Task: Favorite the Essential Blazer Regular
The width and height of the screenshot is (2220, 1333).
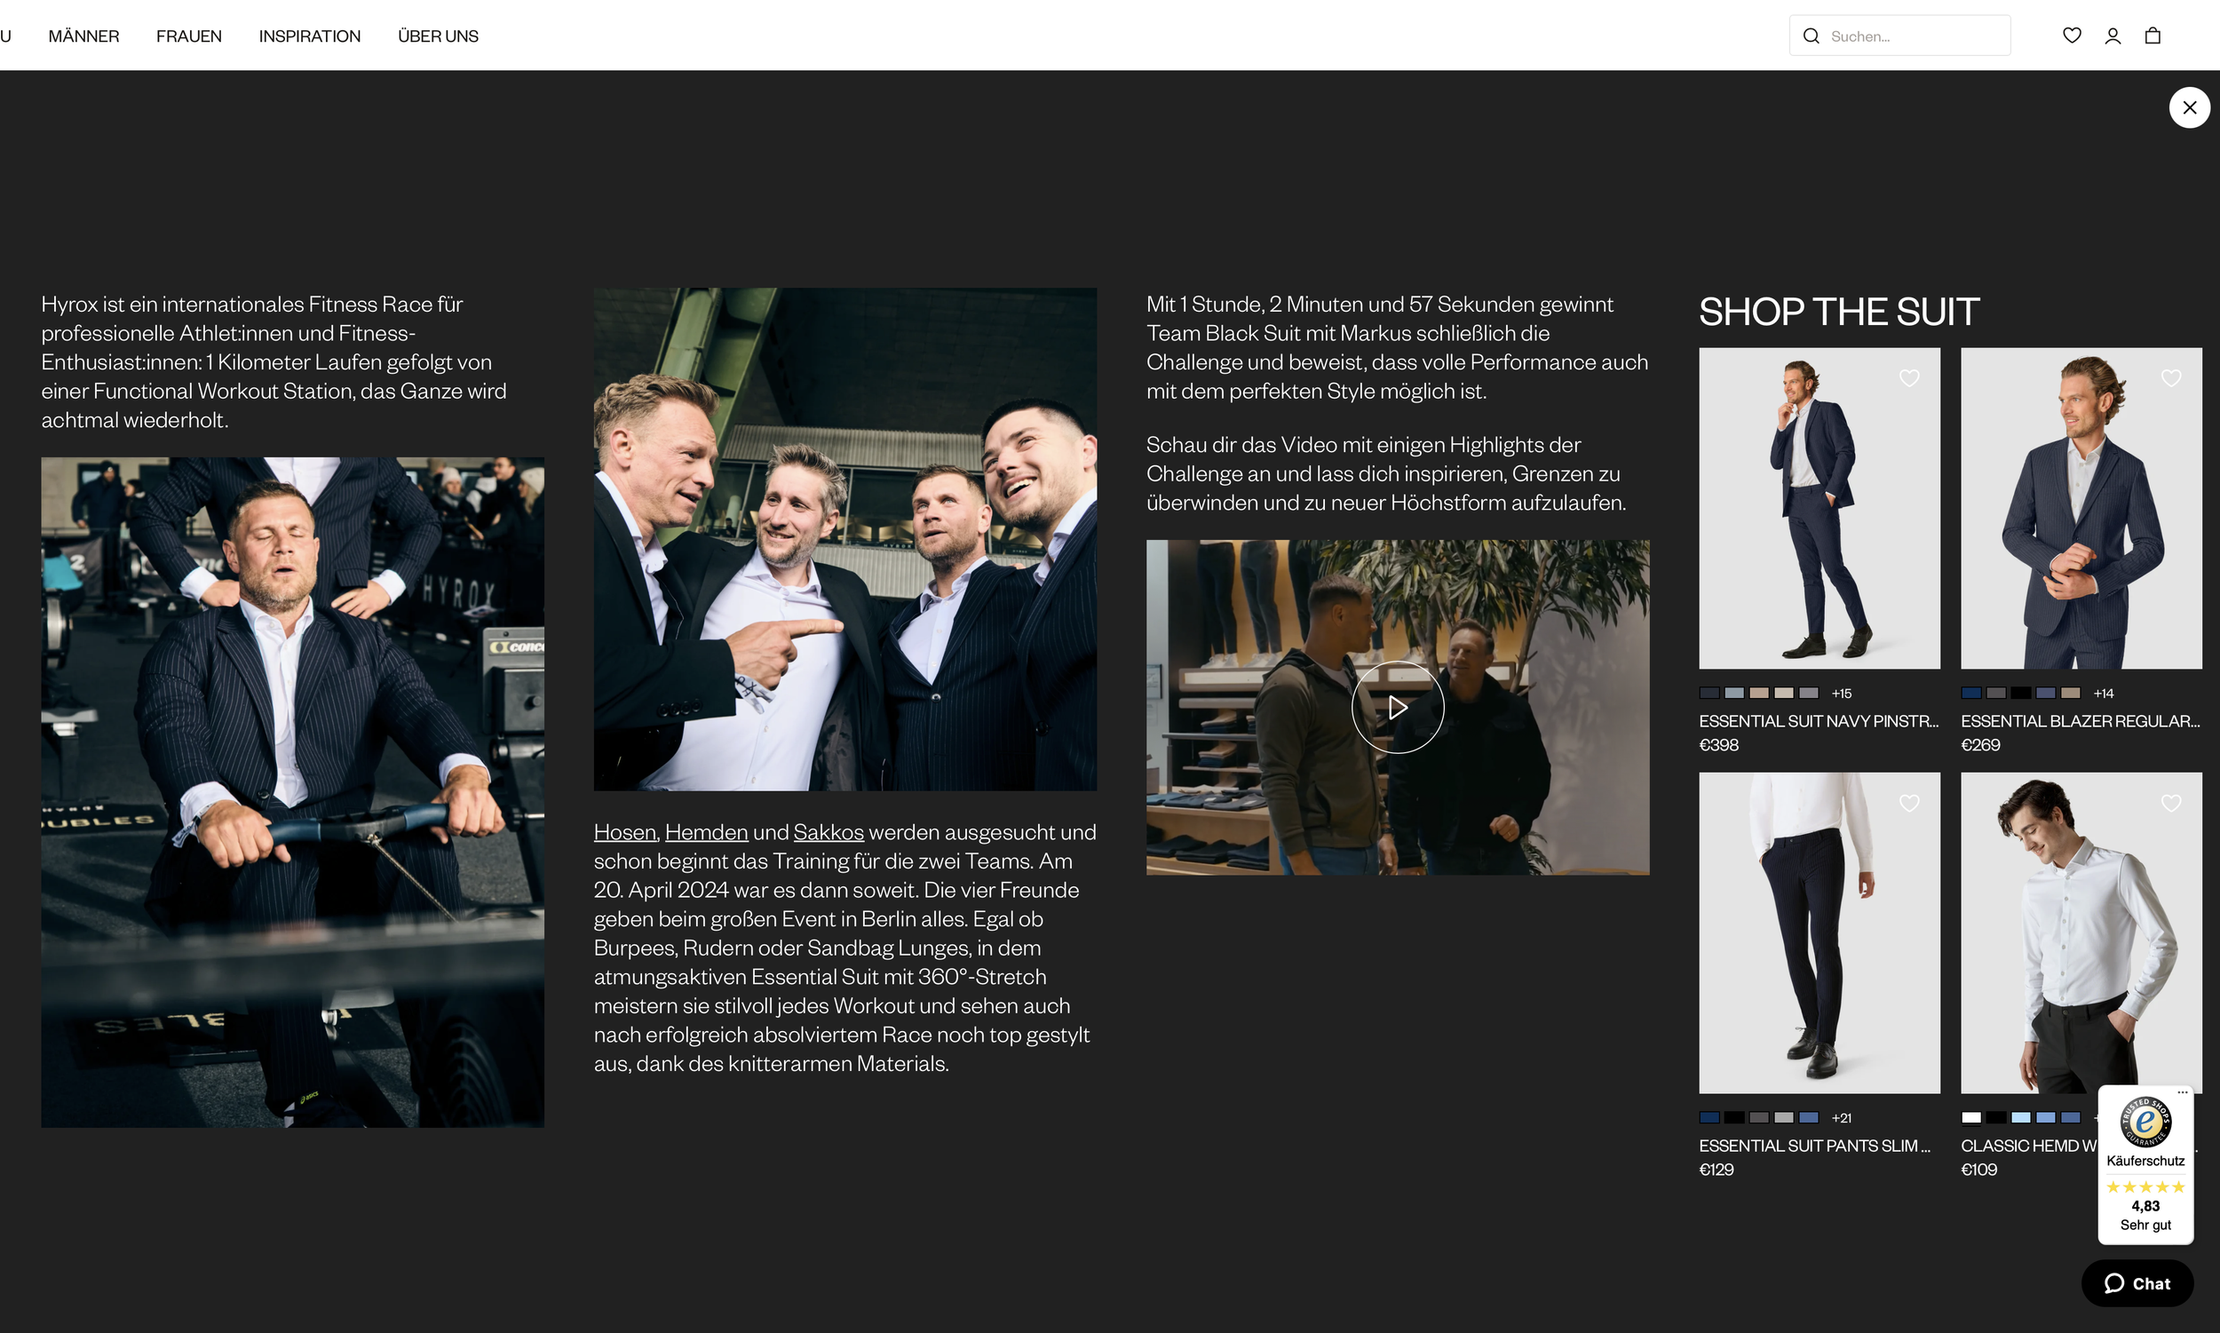Action: (x=2170, y=378)
